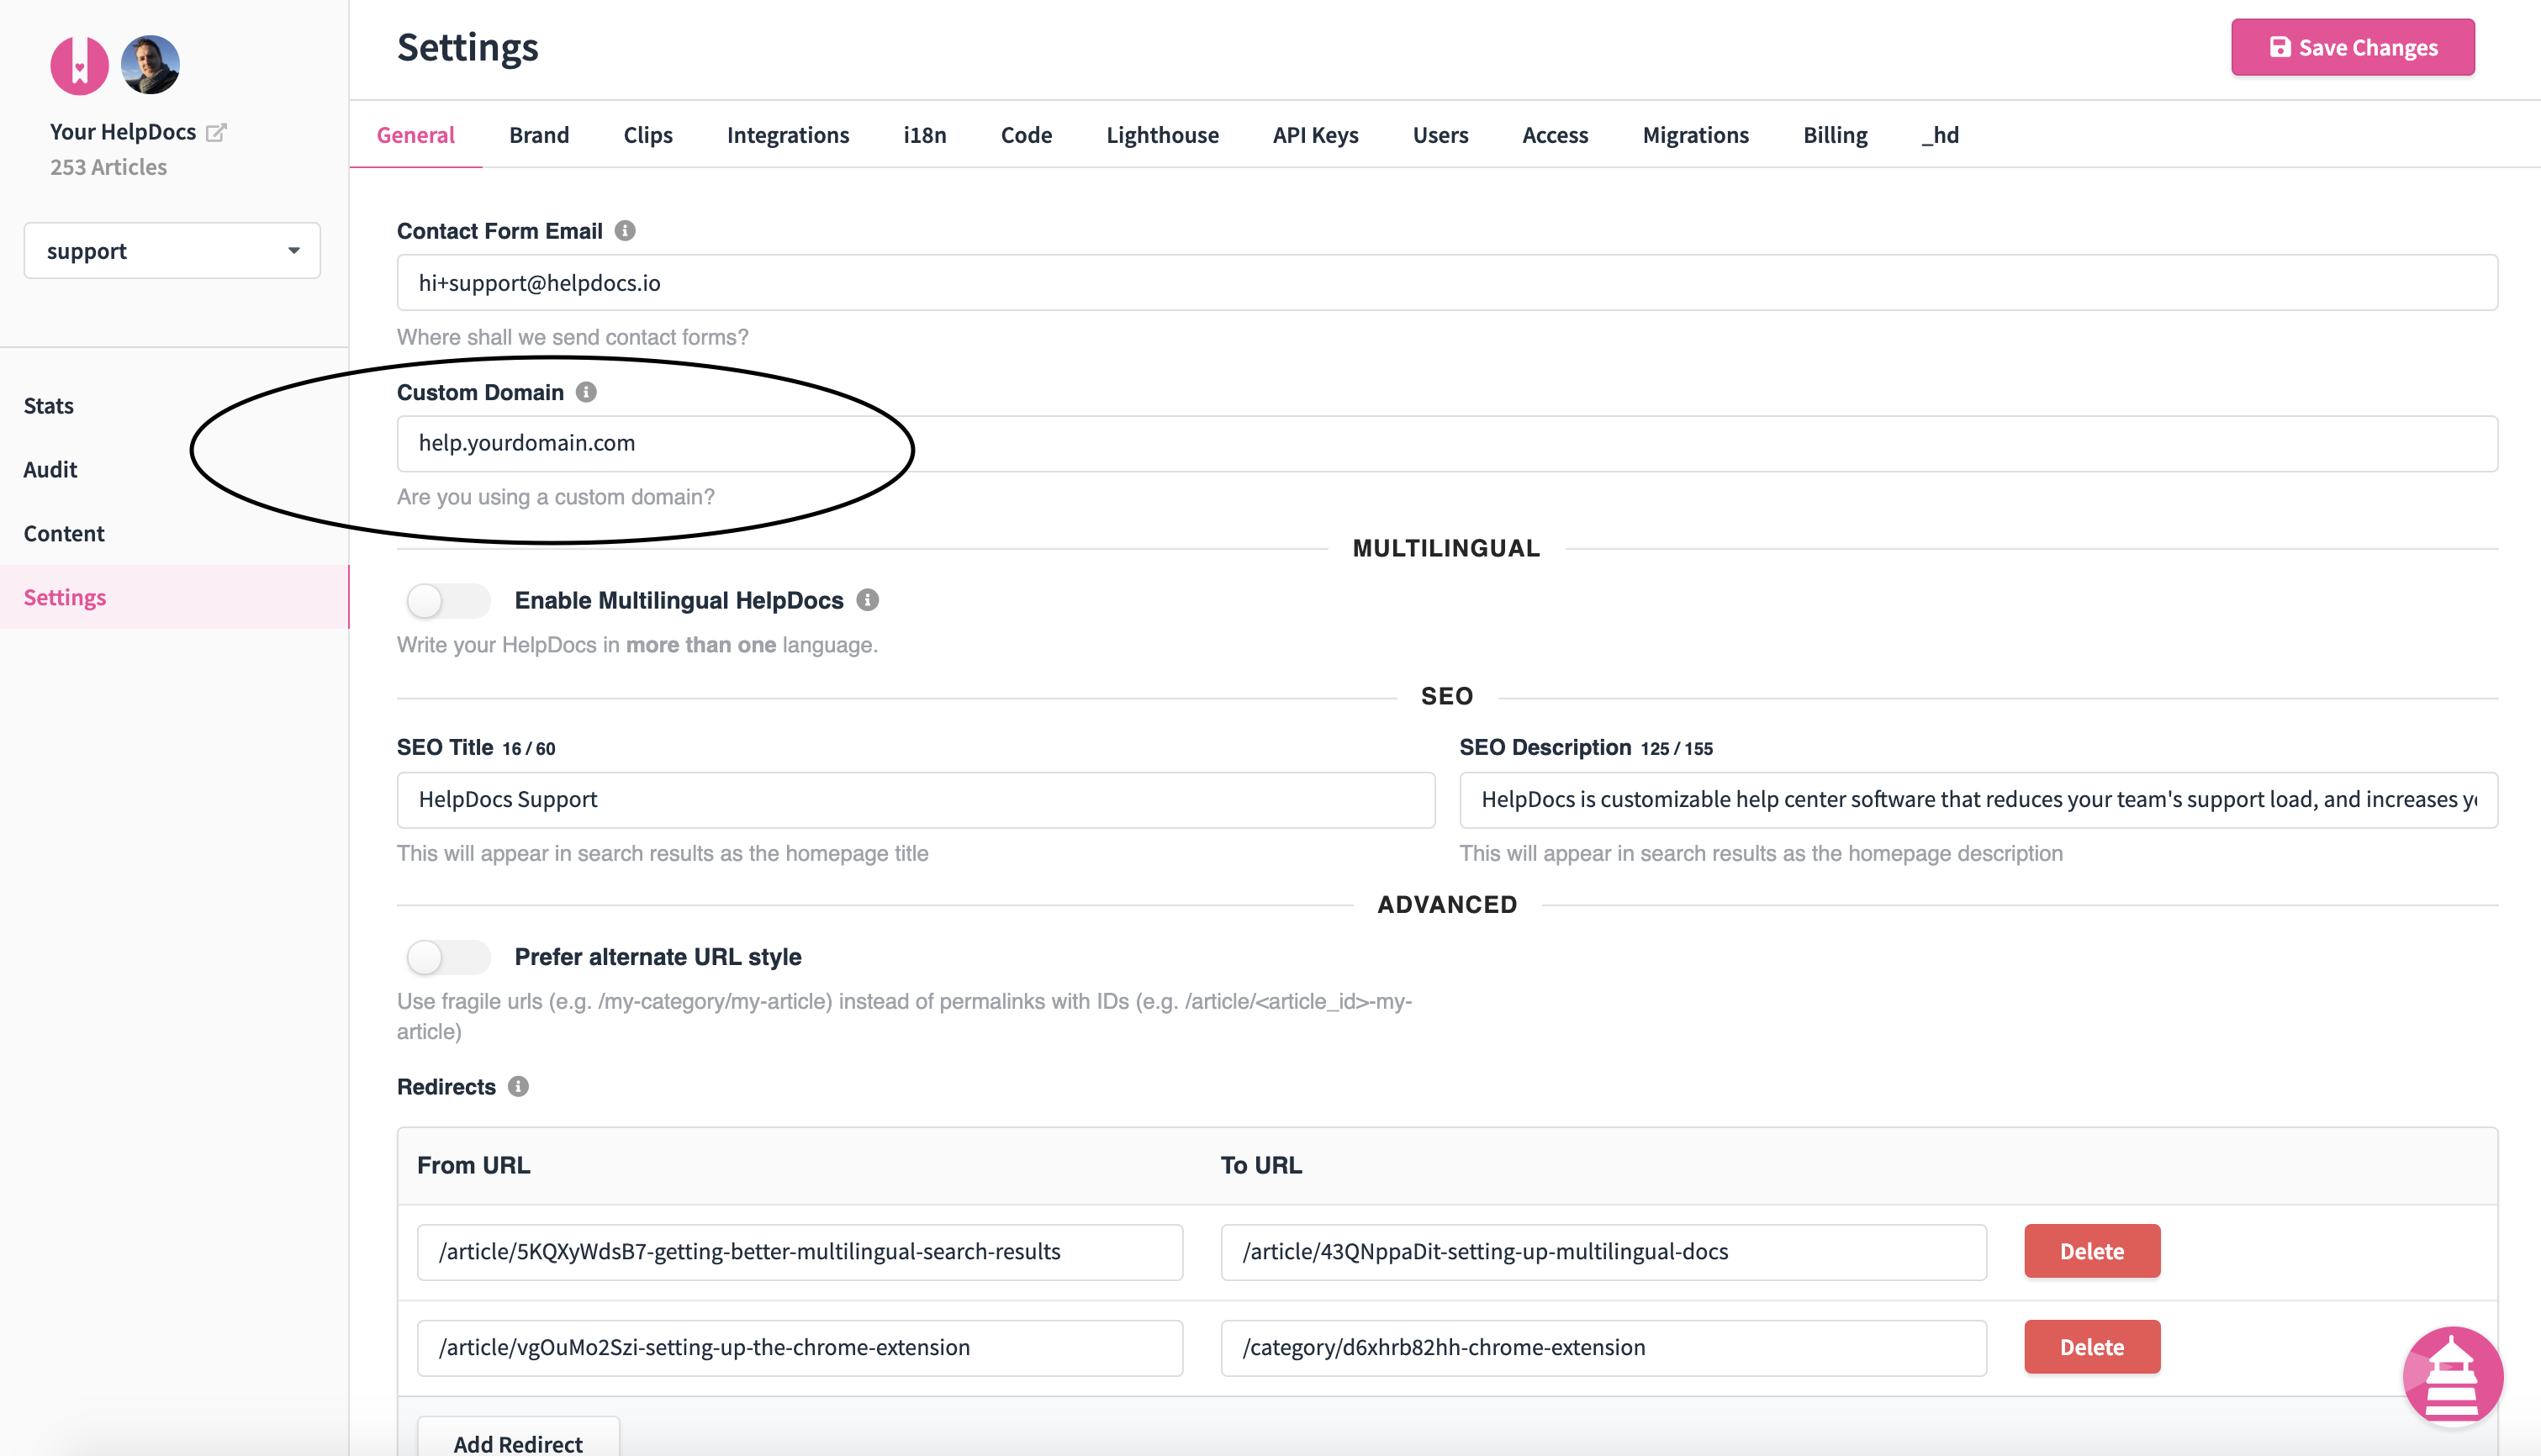Edit To URL setting-up-multilingual-docs field

[x=1603, y=1251]
